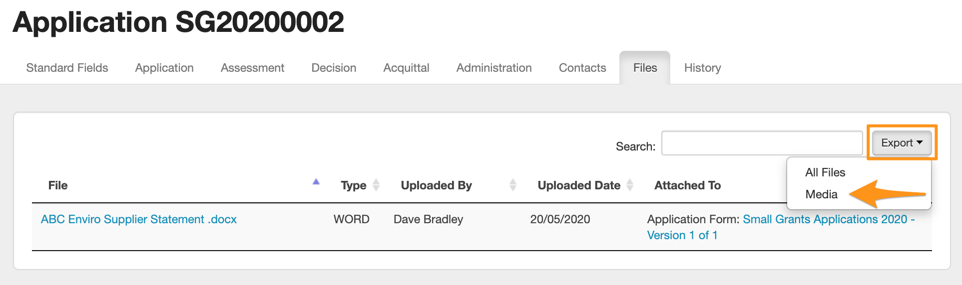Switch to the Administration tab
962x285 pixels.
pyautogui.click(x=494, y=68)
